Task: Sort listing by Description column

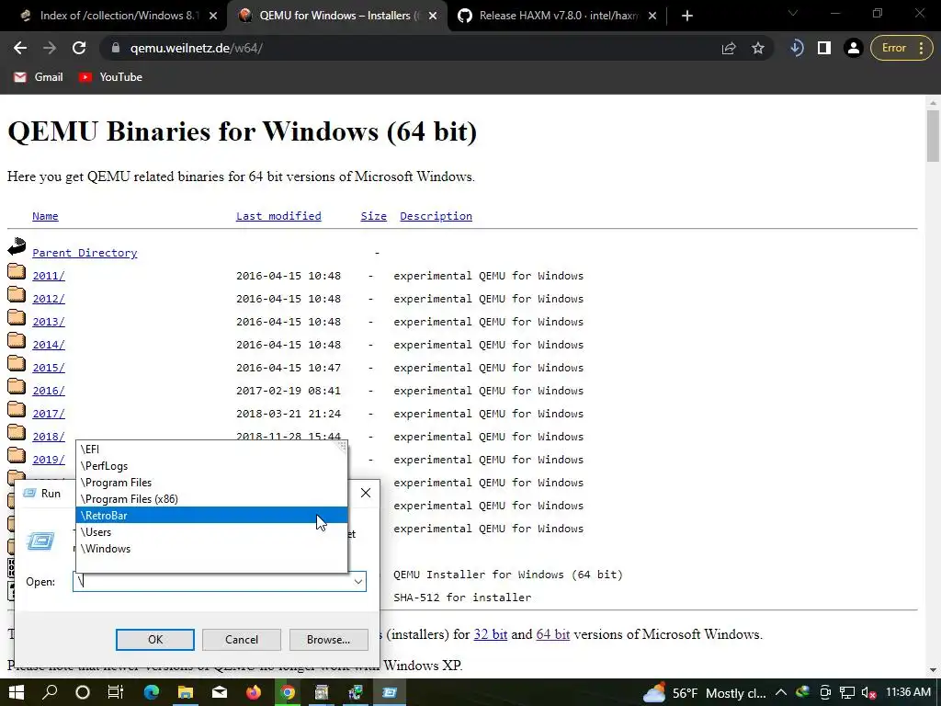Action: tap(436, 216)
